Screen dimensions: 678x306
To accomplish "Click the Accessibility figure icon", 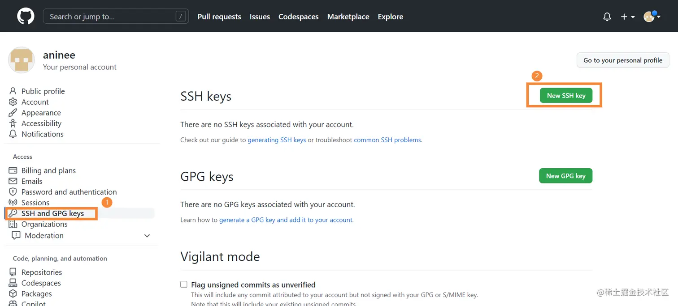I will point(13,123).
